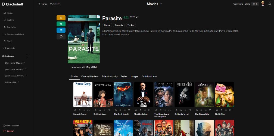Click the clock icon under Schindler's List
This screenshot has height=136, width=274.
(x=190, y=110)
